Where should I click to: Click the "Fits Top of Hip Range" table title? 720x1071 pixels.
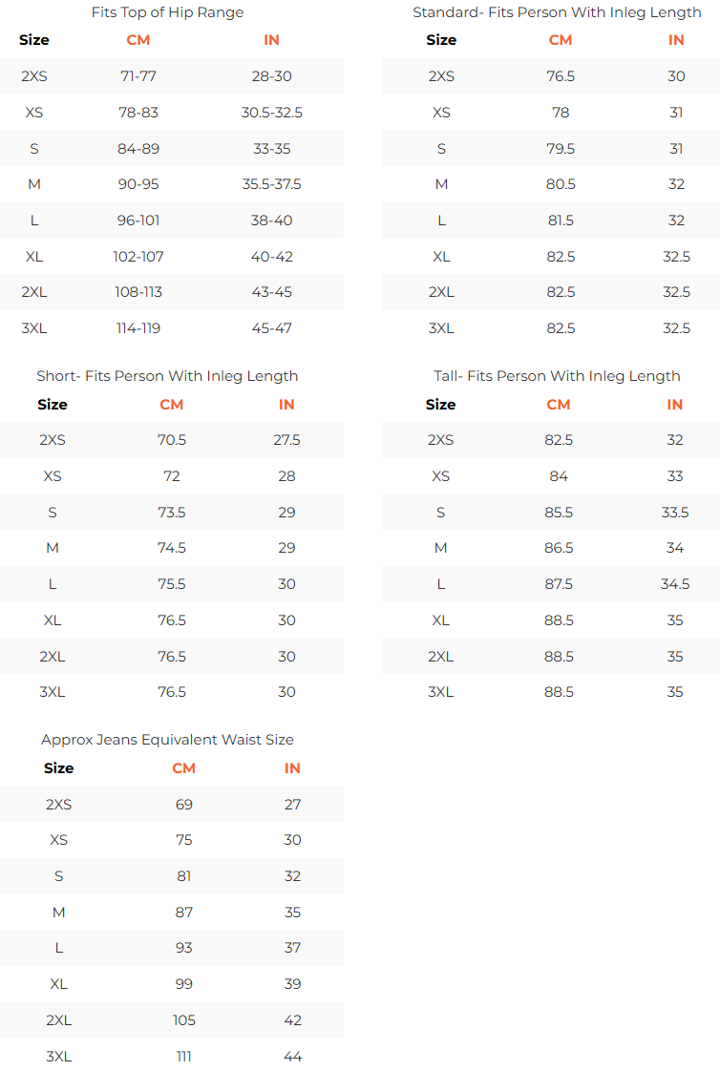click(x=167, y=12)
